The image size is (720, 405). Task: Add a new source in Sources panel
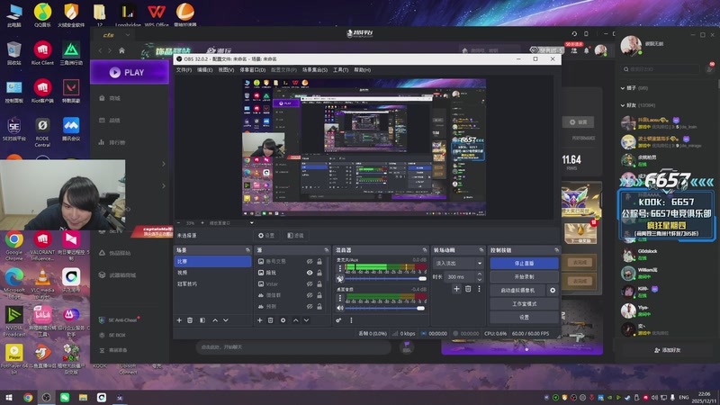click(259, 320)
